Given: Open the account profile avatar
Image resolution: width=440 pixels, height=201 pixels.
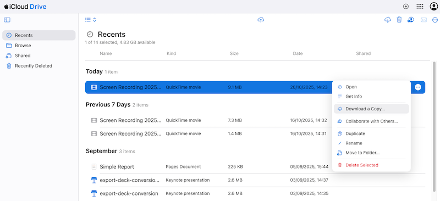Looking at the screenshot, I should tap(434, 7).
